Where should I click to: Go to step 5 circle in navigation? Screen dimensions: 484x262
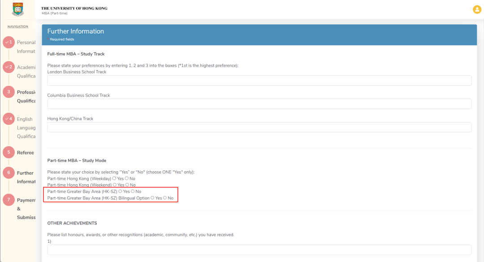(9, 152)
